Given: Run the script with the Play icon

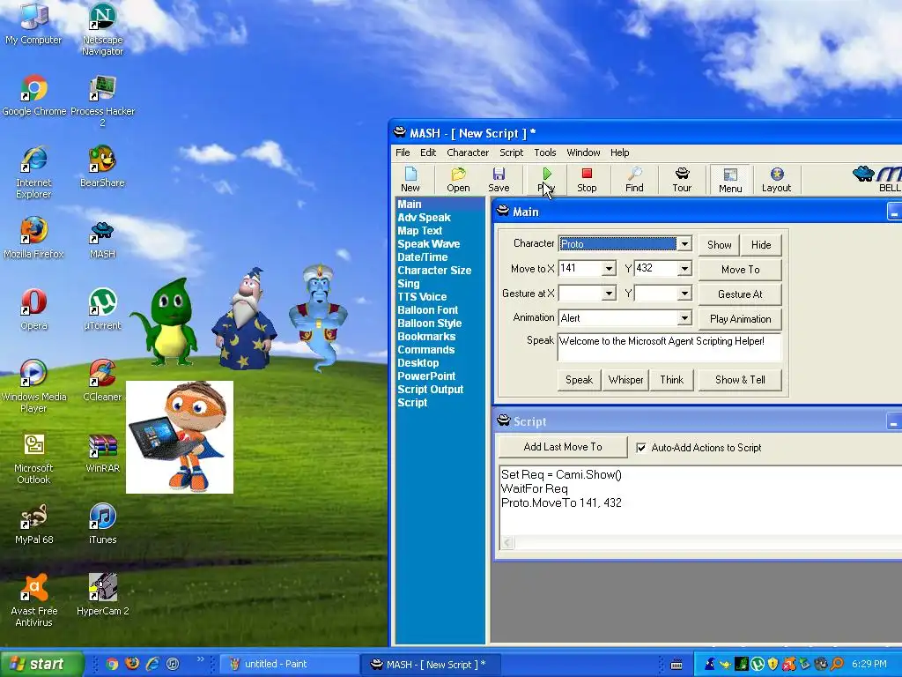Looking at the screenshot, I should [546, 179].
